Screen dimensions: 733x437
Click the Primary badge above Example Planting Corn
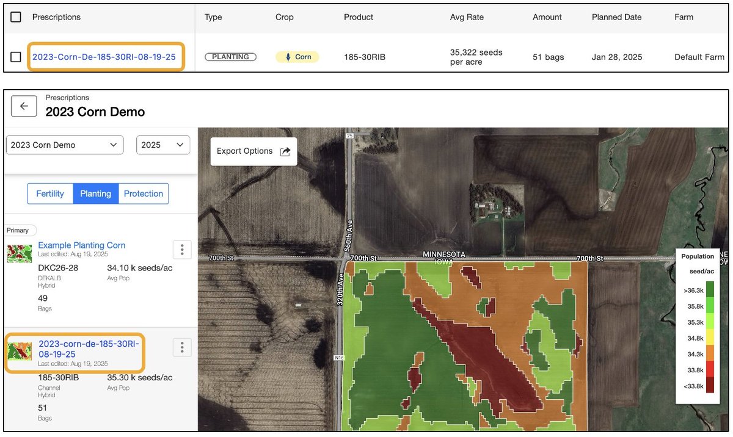pos(20,230)
